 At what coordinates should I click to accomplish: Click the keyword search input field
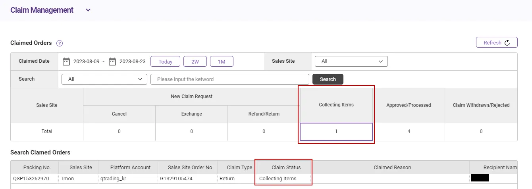[x=229, y=79]
